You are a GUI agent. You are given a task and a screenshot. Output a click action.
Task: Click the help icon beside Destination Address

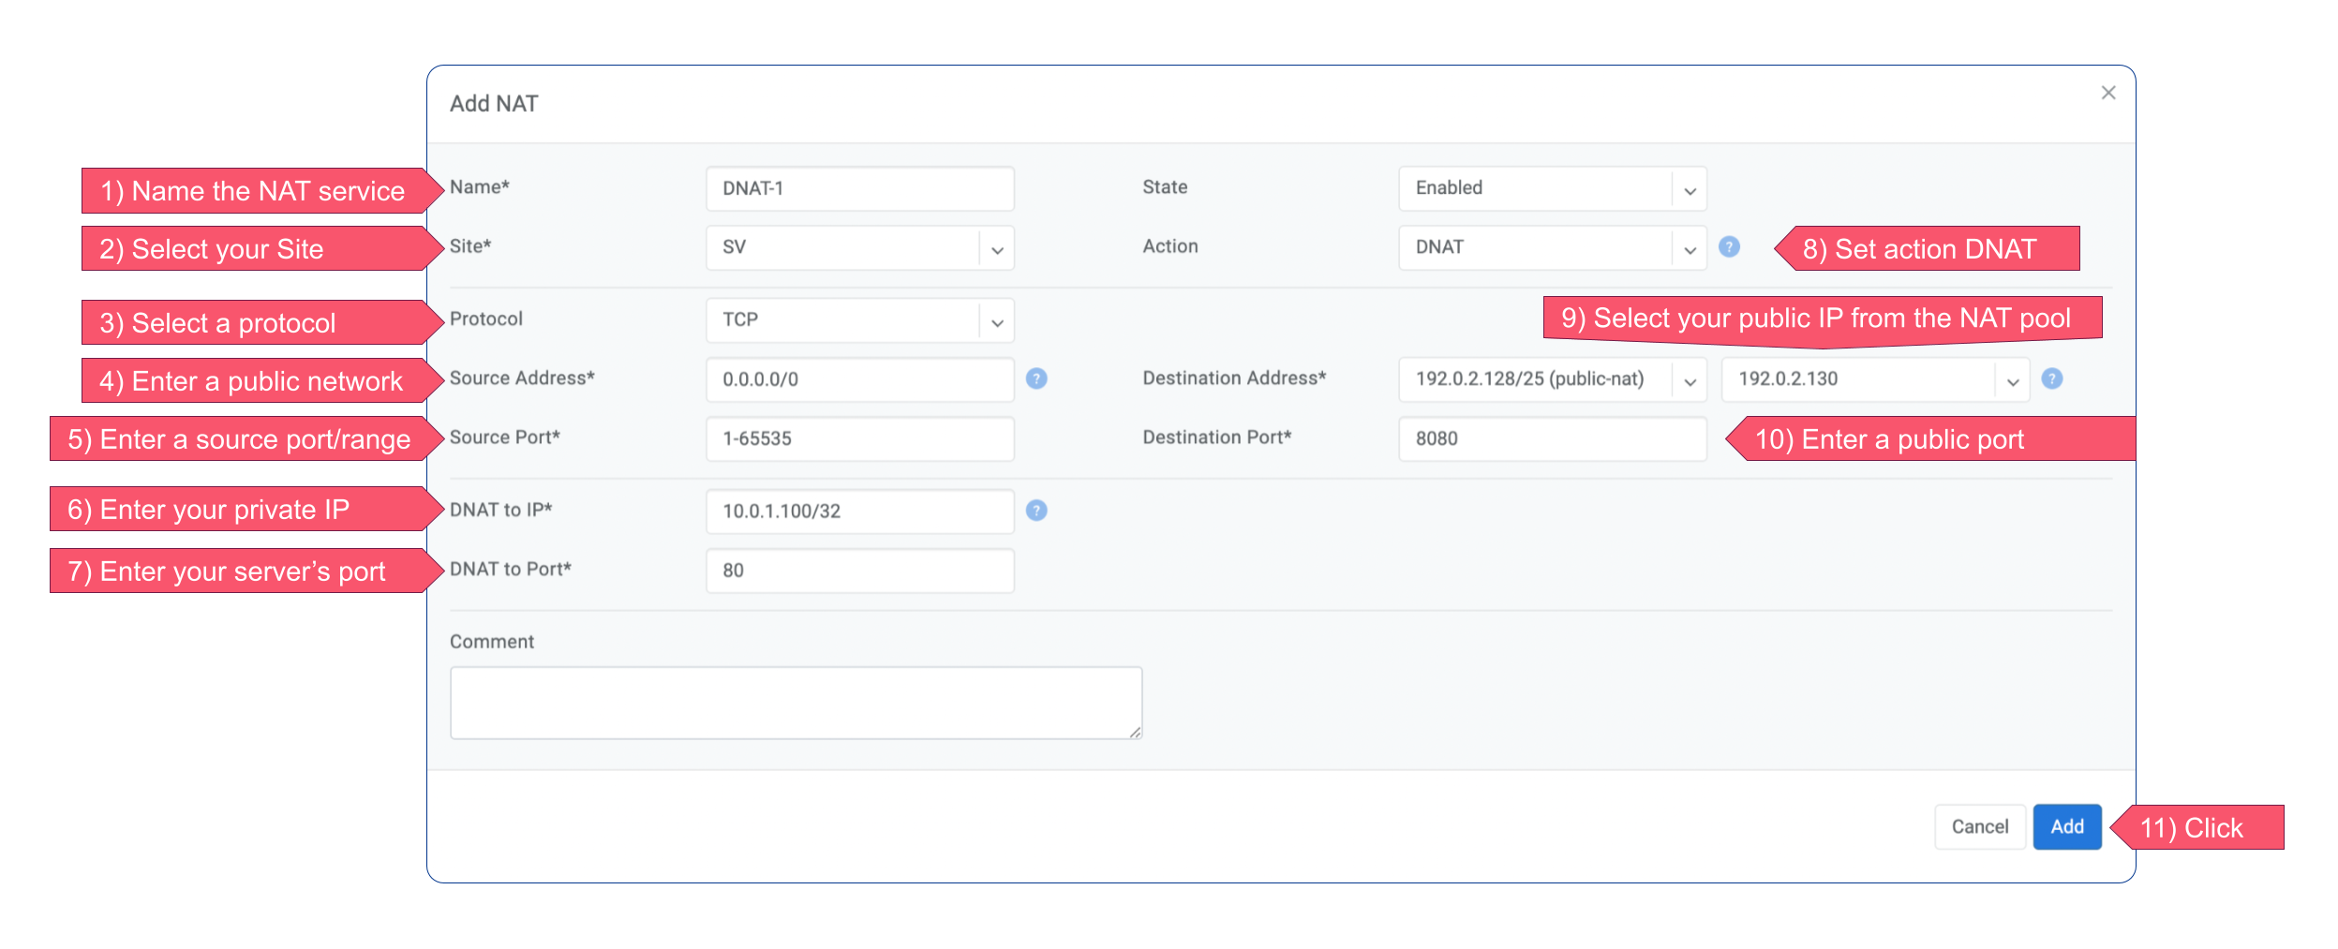pos(2052,378)
